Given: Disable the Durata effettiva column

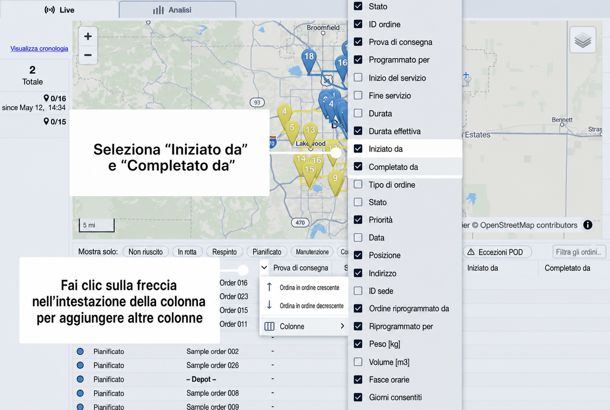Looking at the screenshot, I should click(x=358, y=131).
